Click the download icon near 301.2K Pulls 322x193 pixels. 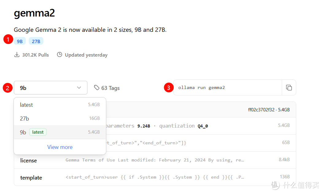(x=17, y=55)
